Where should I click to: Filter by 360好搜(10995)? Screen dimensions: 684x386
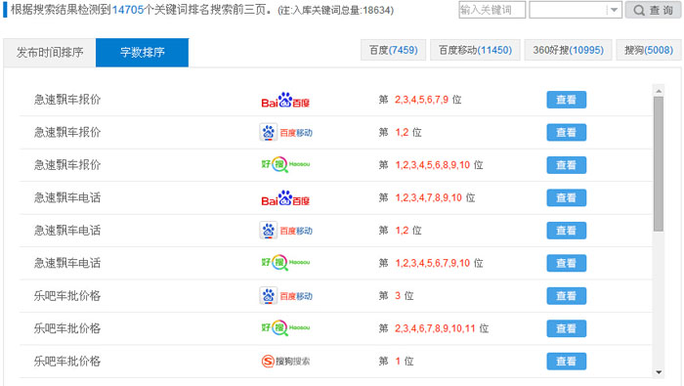coord(568,50)
